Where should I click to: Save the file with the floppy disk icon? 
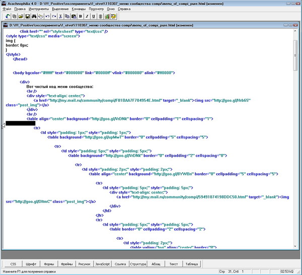coord(28,17)
